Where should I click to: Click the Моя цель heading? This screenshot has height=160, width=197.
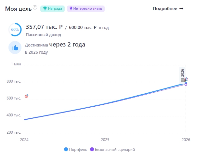point(18,9)
